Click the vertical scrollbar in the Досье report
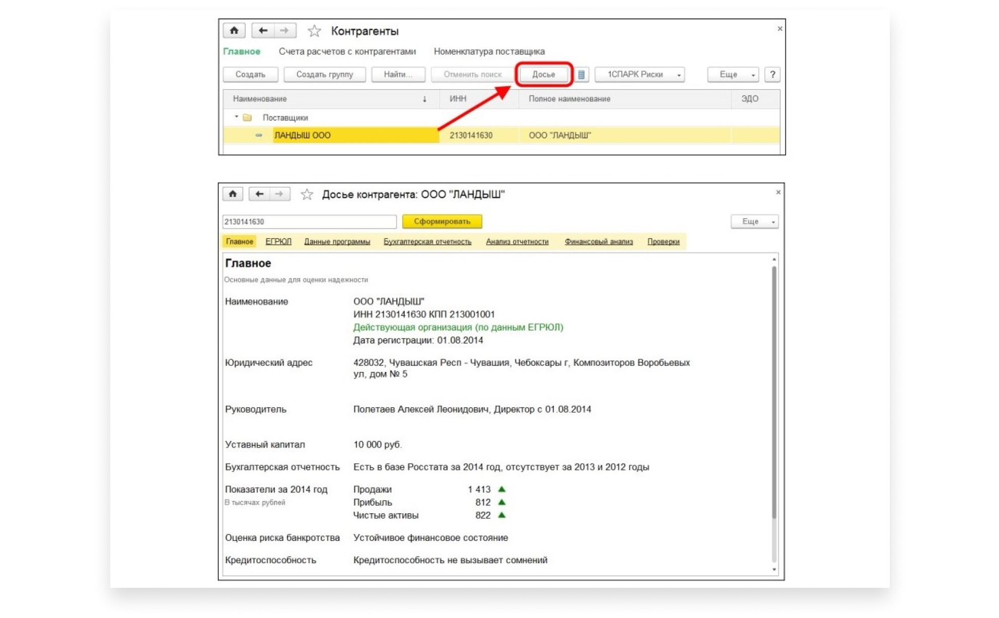The height and width of the screenshot is (618, 999). tap(774, 393)
